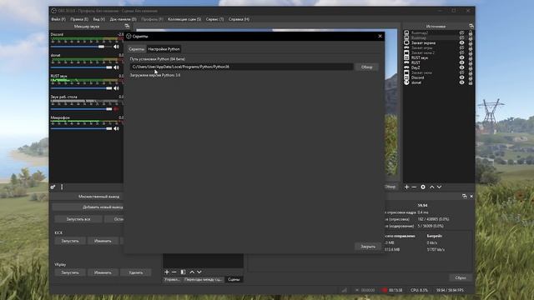Move selected source up
534x300 pixels.
coord(432,187)
